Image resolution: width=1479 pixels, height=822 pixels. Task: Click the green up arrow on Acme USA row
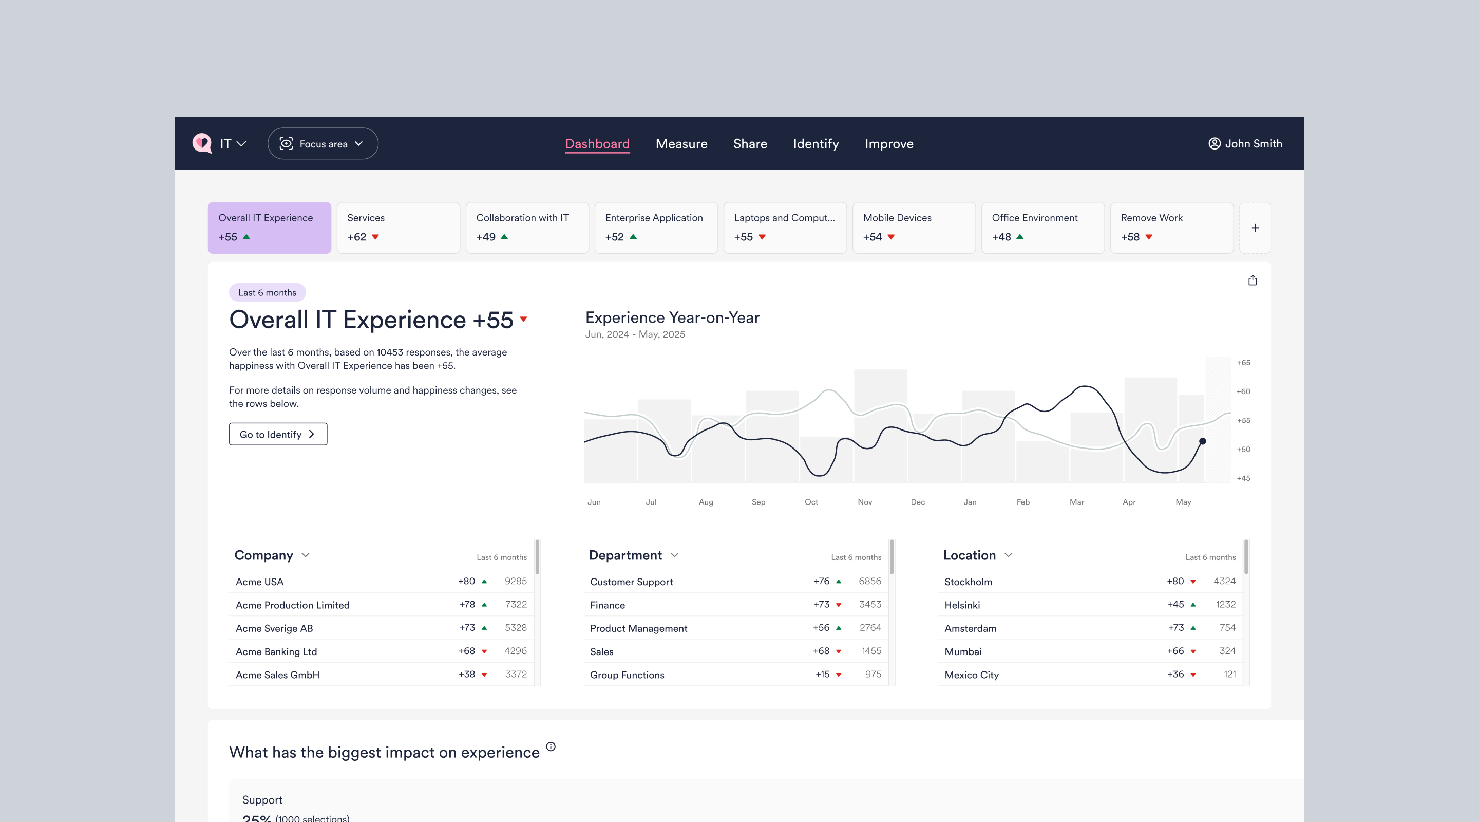pyautogui.click(x=484, y=582)
